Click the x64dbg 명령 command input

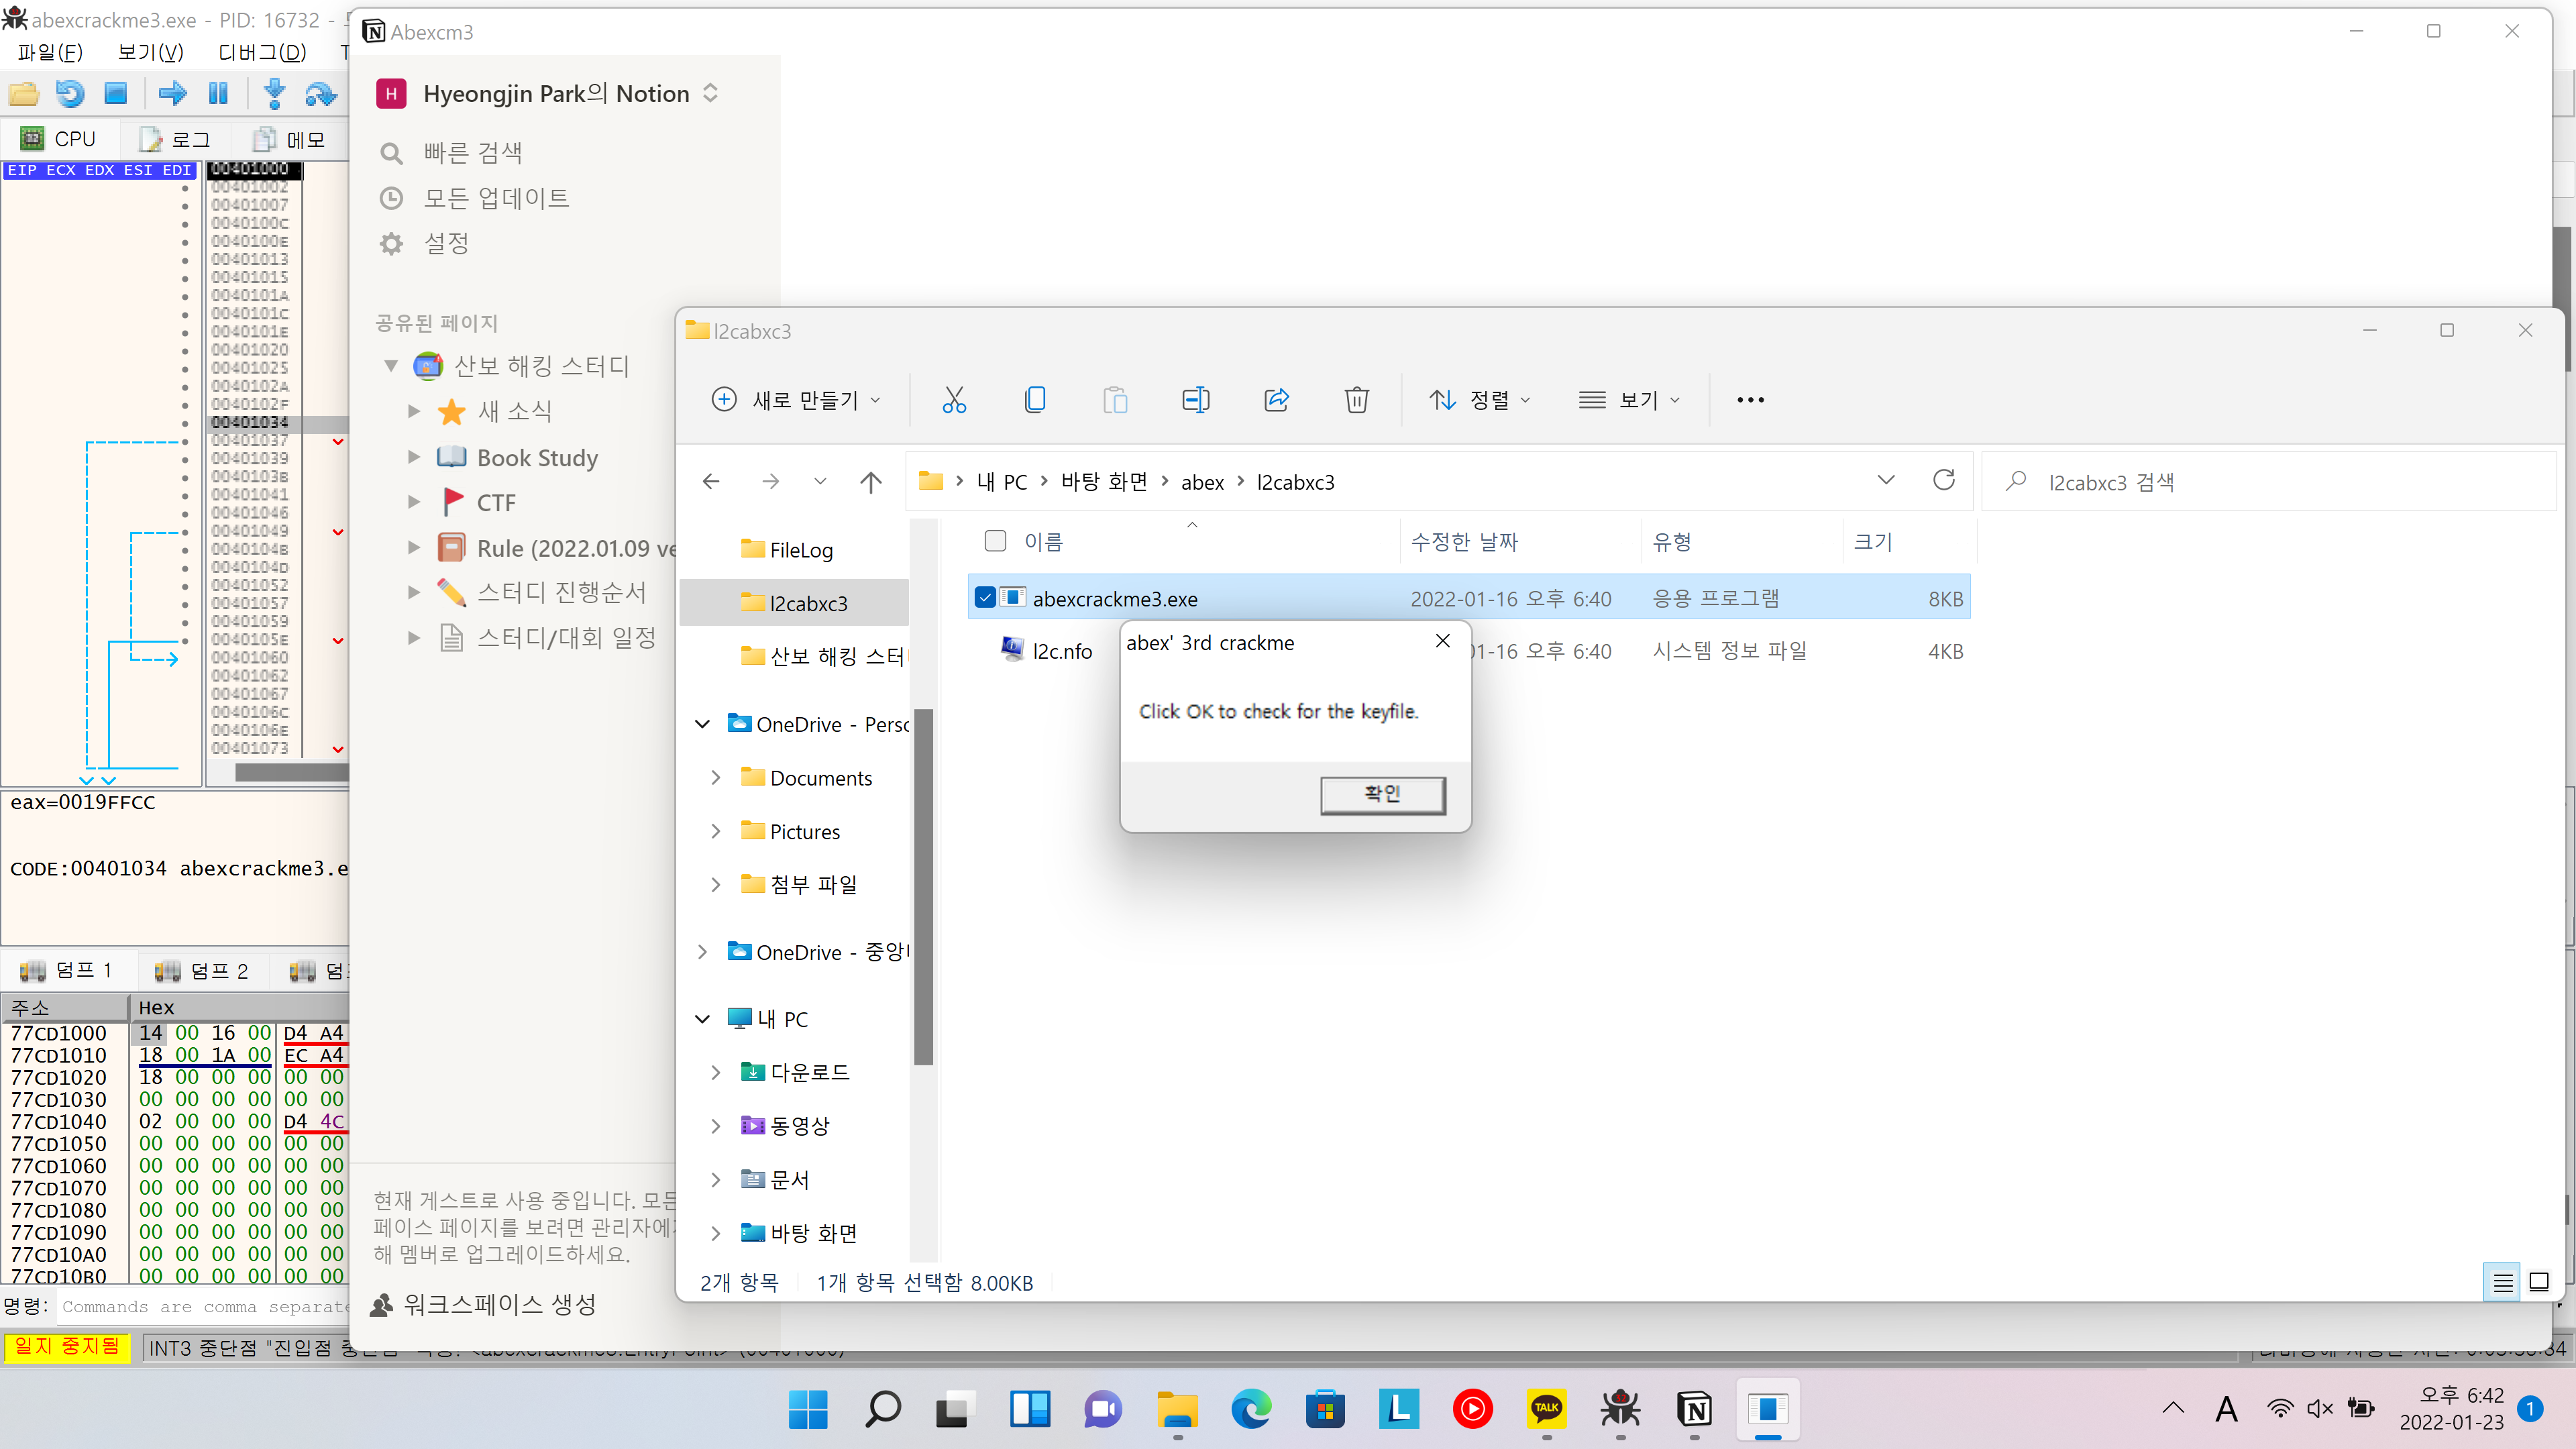204,1306
